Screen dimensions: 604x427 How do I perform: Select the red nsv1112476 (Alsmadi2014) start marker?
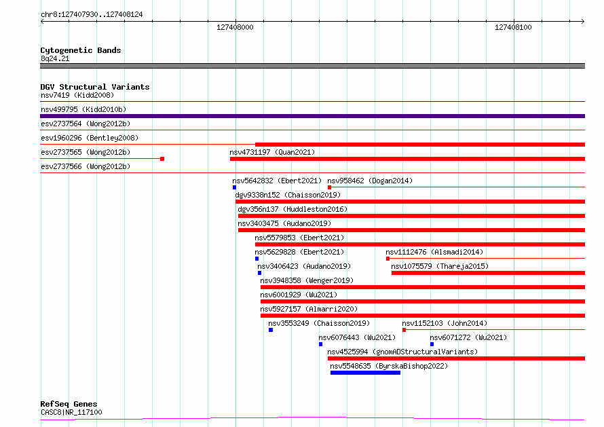coord(388,259)
